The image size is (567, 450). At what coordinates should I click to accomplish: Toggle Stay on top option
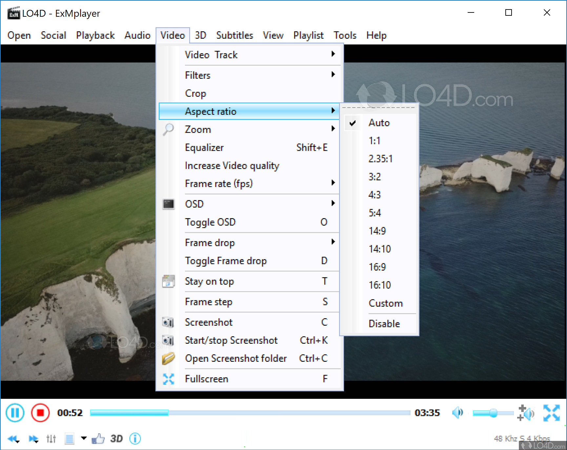(209, 281)
